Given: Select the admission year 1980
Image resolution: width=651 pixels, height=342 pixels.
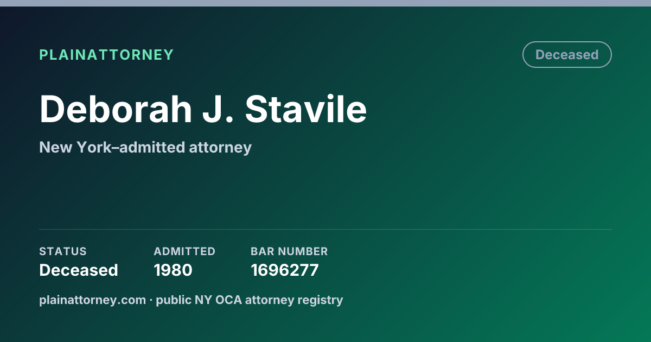Looking at the screenshot, I should 173,270.
